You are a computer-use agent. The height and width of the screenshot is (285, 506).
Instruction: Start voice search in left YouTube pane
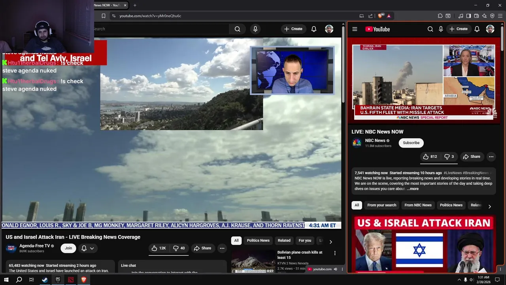(x=255, y=29)
